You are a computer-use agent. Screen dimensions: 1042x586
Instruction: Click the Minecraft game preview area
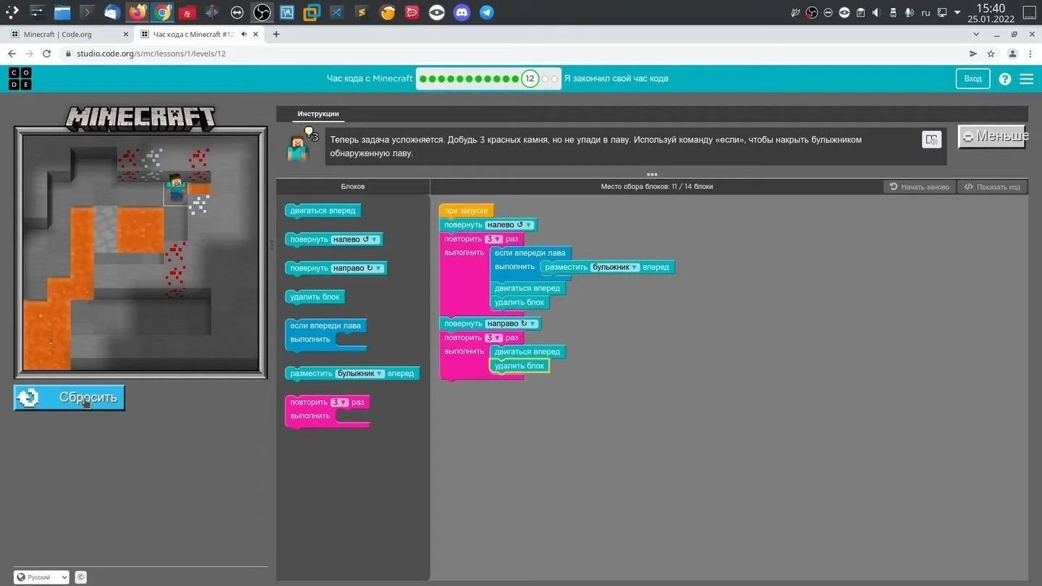pyautogui.click(x=141, y=253)
